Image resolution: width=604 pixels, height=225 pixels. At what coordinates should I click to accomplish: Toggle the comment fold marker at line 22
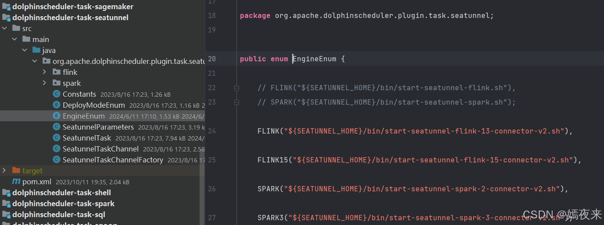point(236,88)
